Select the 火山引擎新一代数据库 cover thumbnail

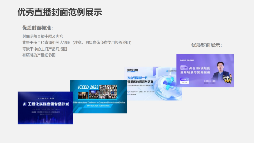pyautogui.click(x=153, y=84)
